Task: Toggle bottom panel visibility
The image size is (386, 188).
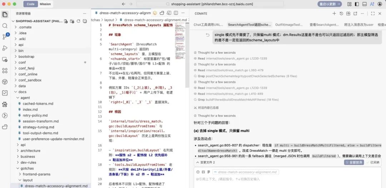Action: pyautogui.click(x=365, y=4)
